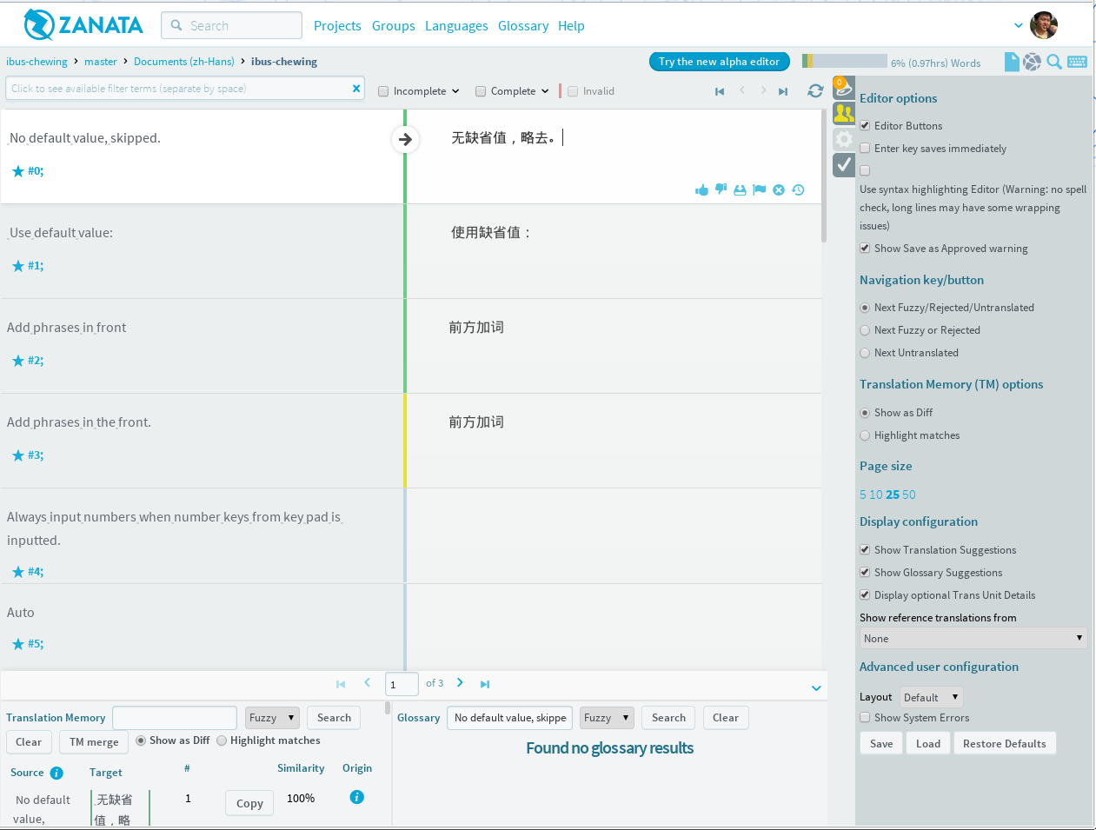Open translation history with the clock icon

coord(798,189)
